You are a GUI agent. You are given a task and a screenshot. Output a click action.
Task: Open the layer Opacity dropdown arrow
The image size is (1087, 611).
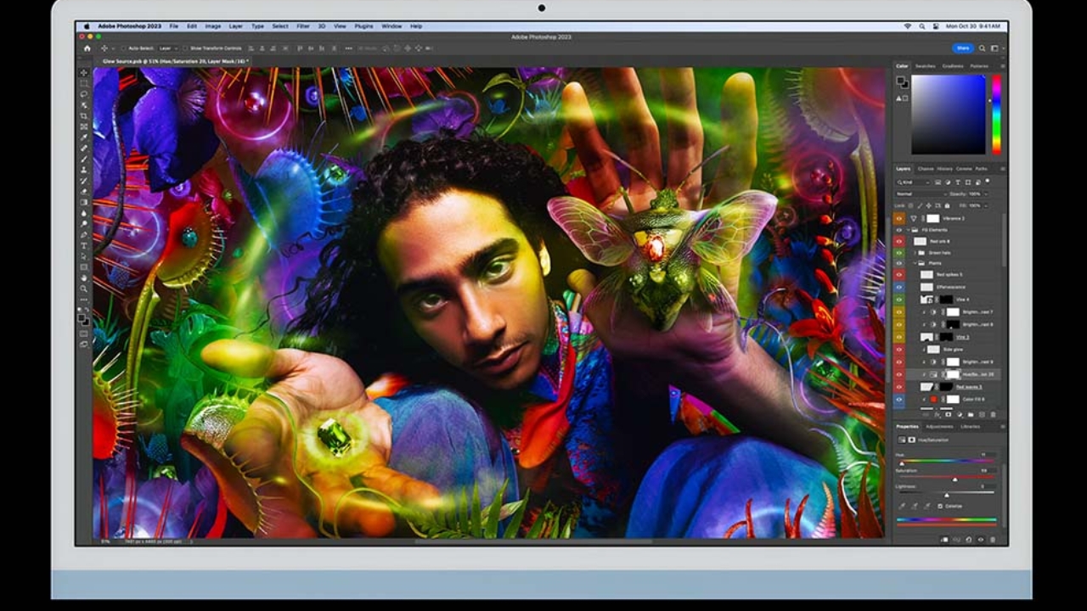point(984,193)
